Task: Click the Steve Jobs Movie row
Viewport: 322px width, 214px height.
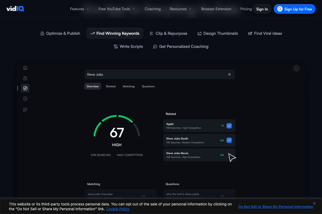Action: tap(199, 155)
